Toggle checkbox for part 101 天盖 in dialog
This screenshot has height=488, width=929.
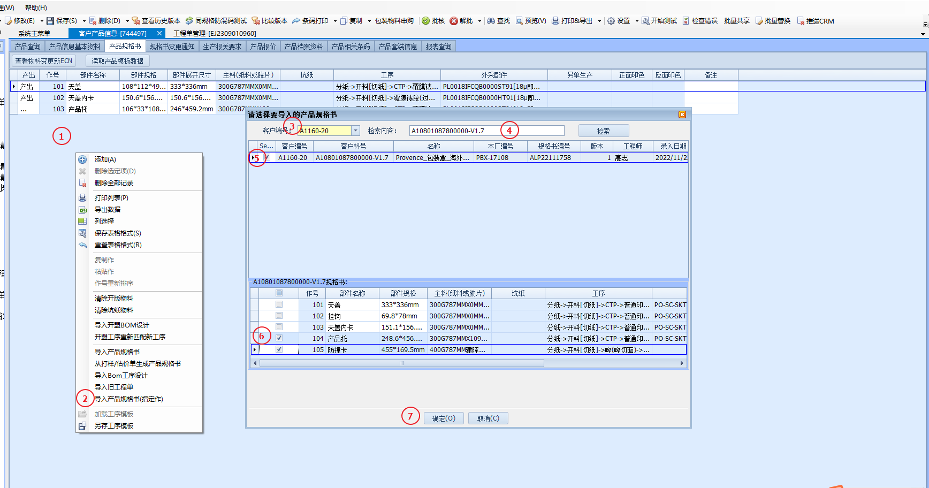tap(279, 304)
